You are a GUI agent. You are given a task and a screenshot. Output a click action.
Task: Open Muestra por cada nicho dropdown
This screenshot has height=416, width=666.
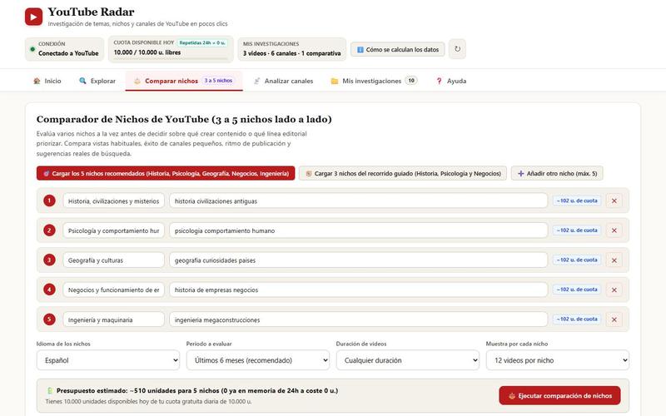pos(558,360)
